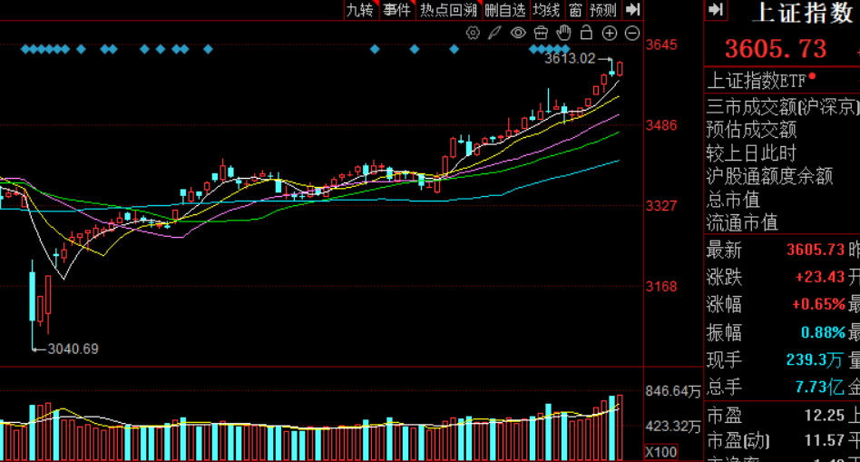860x462 pixels.
Task: Click the 3040.69 low price annotation
Action: (73, 349)
